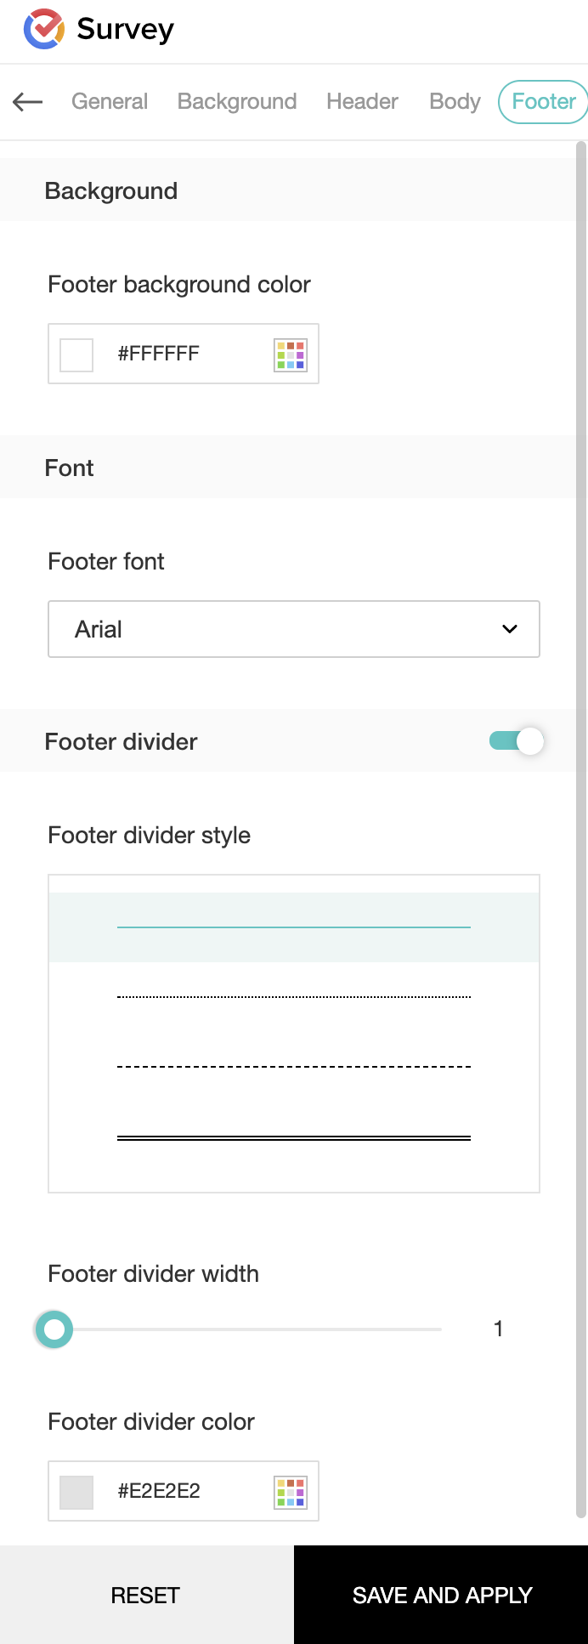The image size is (588, 1644).
Task: Click SAVE AND APPLY button
Action: pyautogui.click(x=442, y=1595)
